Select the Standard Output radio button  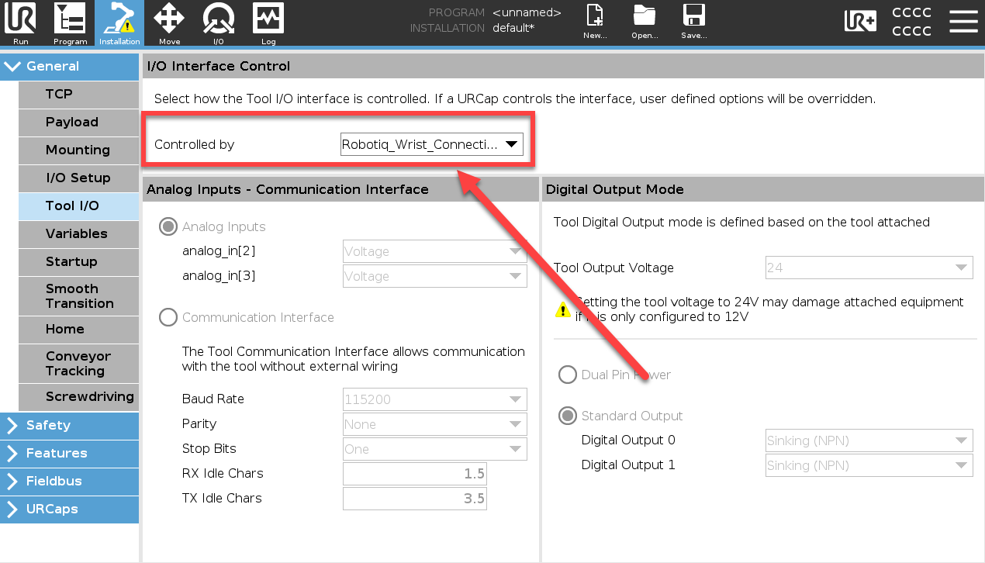[x=568, y=416]
